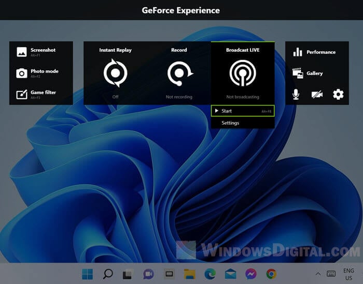Screen dimensions: 363x284
Task: Click the Photo mode label
Action: point(45,71)
